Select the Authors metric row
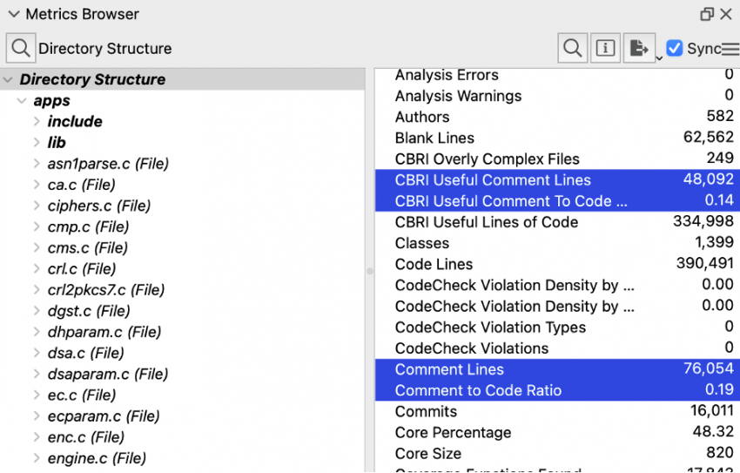 [x=557, y=117]
